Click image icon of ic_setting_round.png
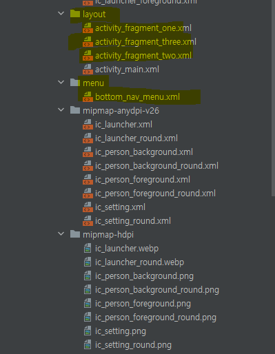 88,345
